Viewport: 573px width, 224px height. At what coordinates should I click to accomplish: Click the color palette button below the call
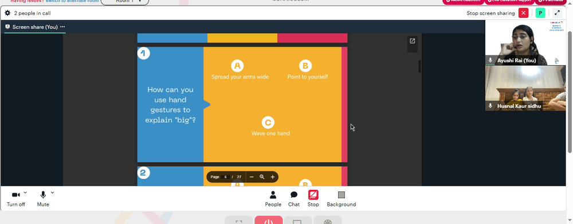(328, 220)
